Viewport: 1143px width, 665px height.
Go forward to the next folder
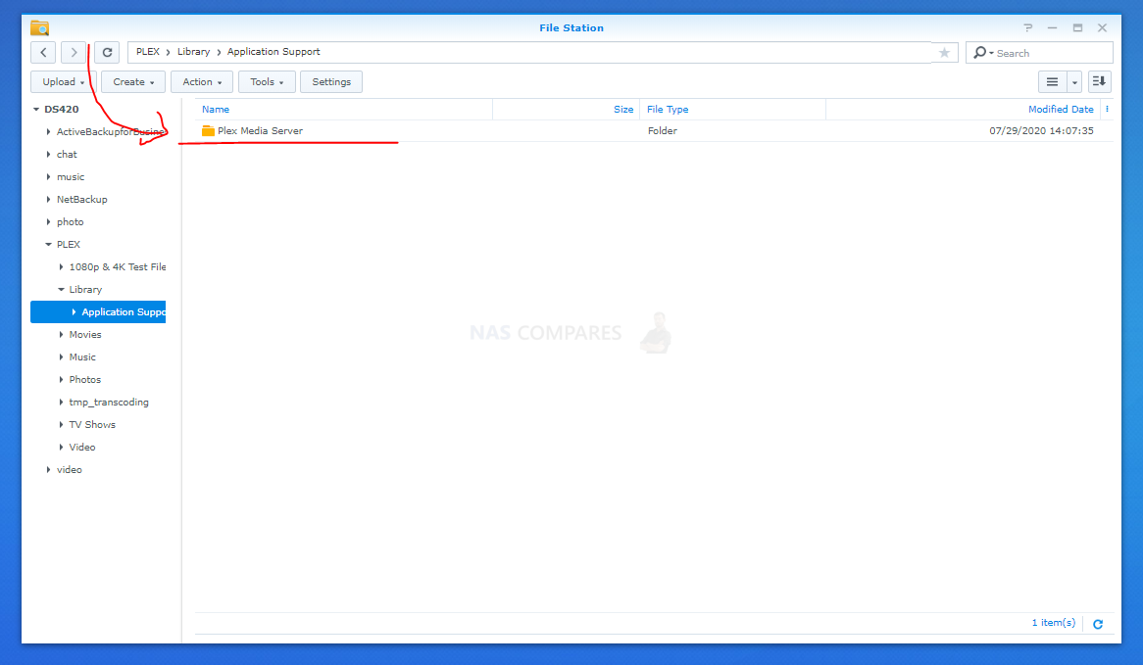74,53
